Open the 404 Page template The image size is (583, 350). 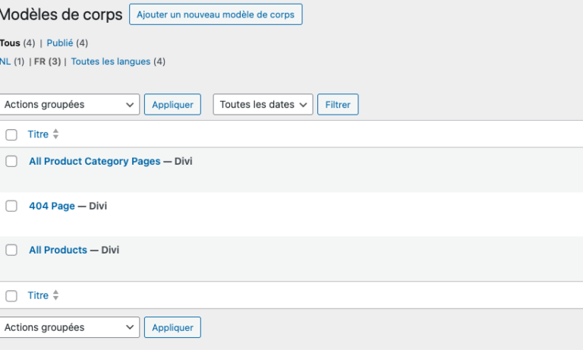pos(52,206)
